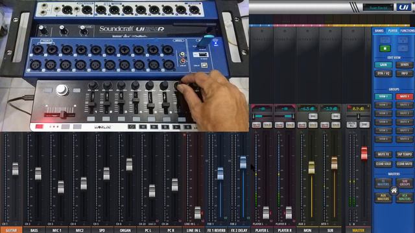The width and height of the screenshot is (415, 233).
Task: Select the FX 1 REVERB label
Action: [216, 230]
